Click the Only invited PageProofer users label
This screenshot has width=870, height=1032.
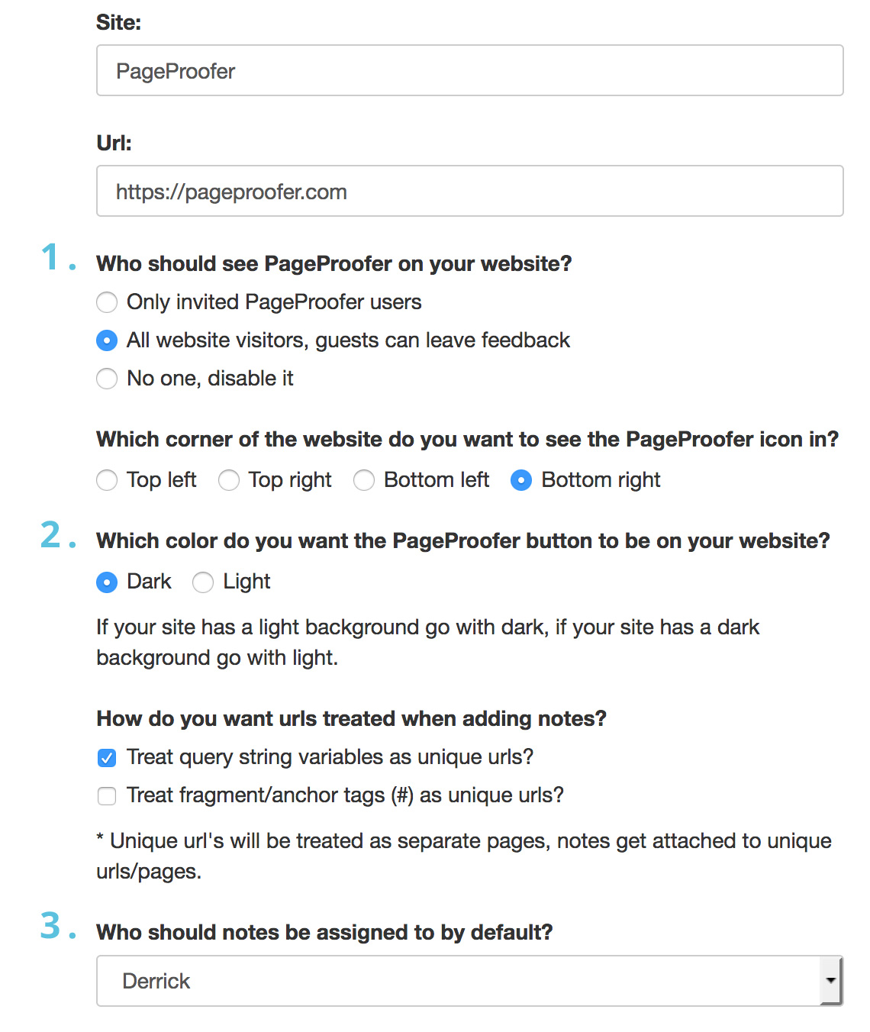pos(274,302)
